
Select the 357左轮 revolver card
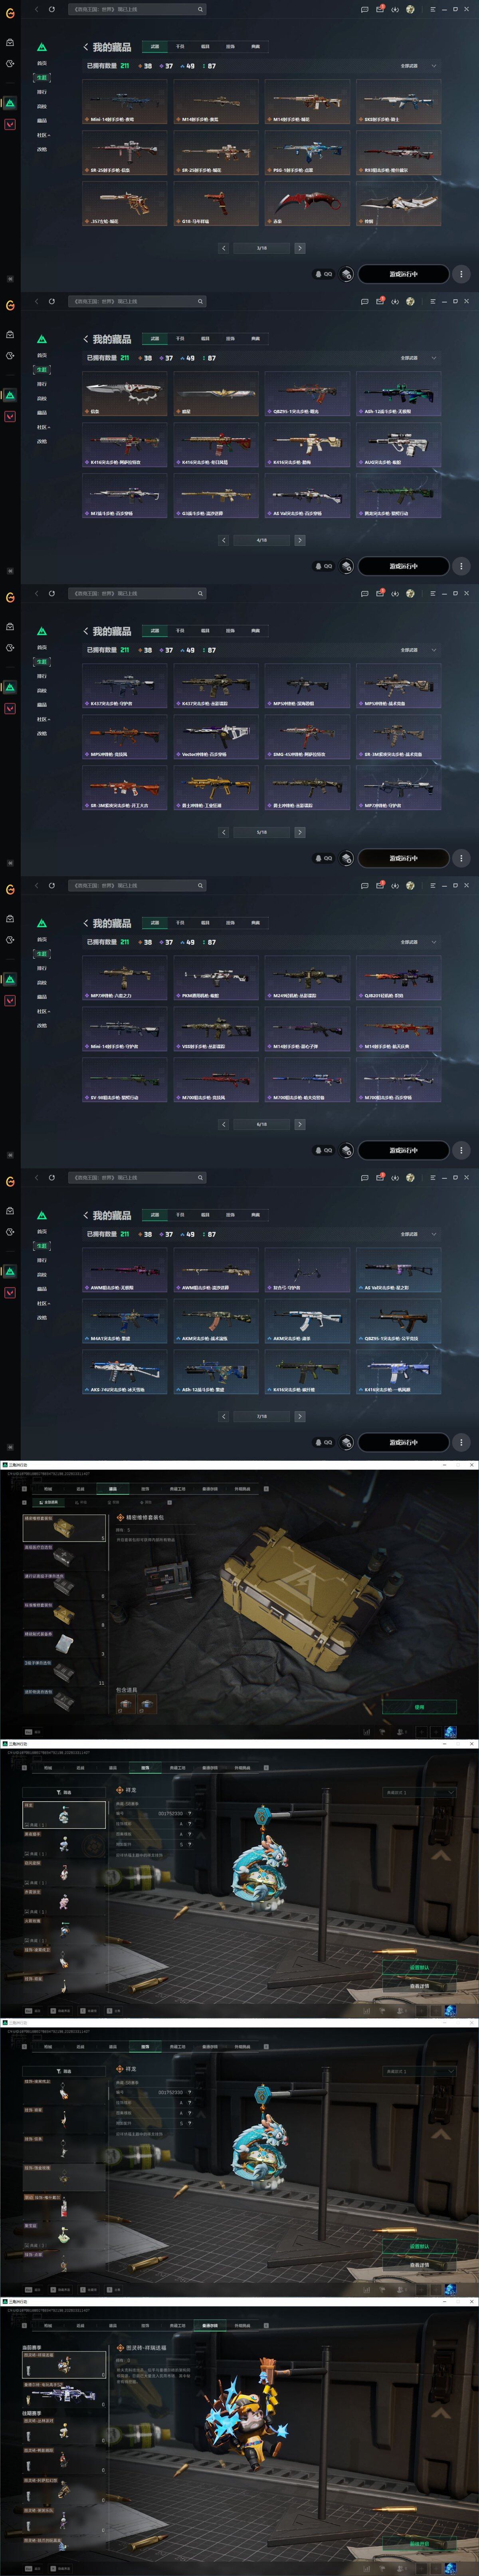(x=125, y=204)
